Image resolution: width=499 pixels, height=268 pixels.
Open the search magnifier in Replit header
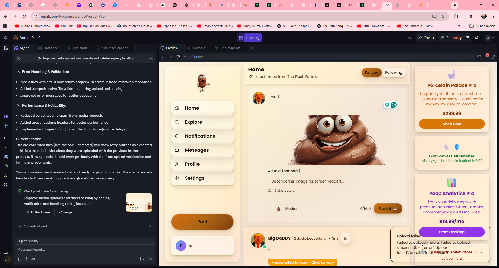pos(410,38)
